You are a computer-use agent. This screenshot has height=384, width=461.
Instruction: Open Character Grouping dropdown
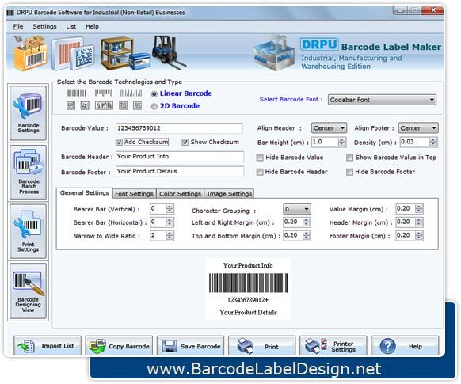[297, 209]
